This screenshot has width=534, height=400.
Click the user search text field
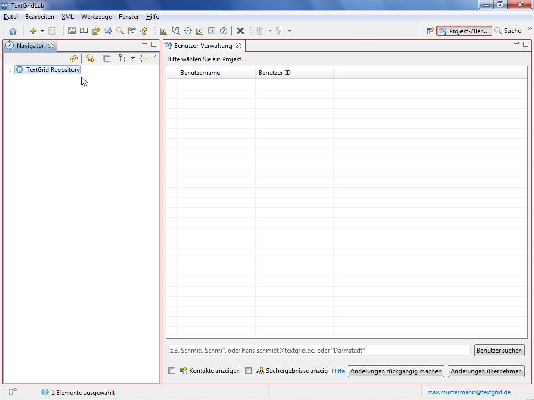[318, 351]
